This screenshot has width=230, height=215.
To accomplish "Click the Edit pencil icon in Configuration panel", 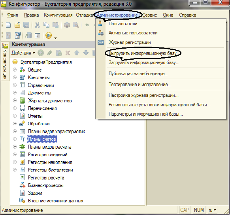I will [50, 53].
